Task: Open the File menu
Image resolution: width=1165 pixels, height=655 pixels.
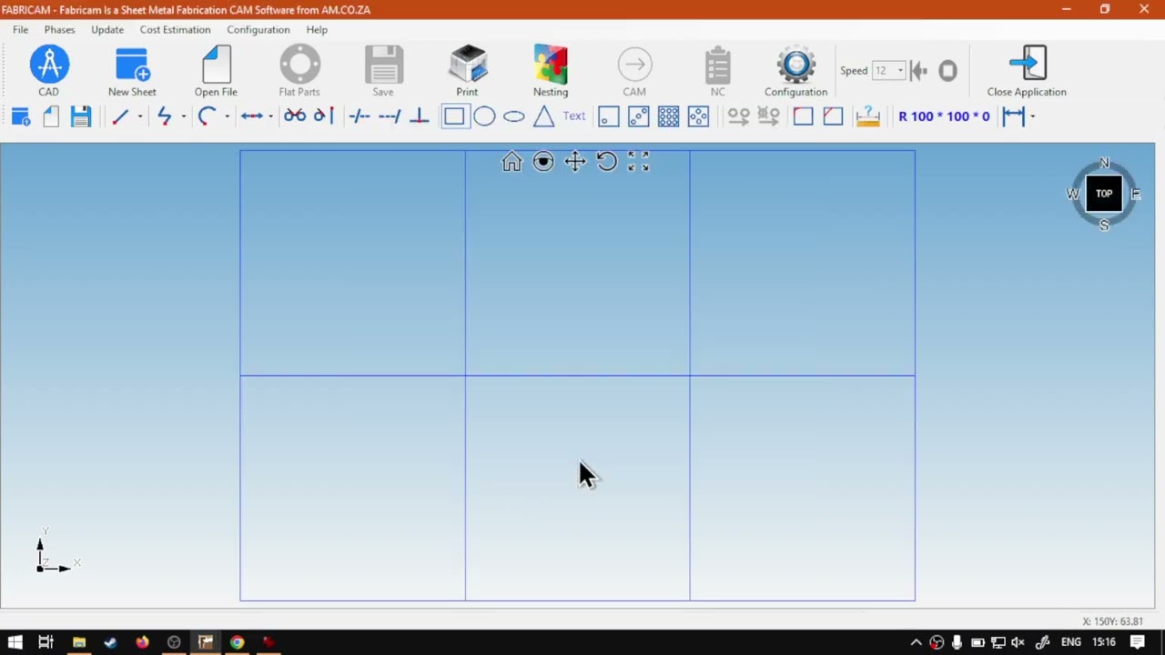Action: point(20,29)
